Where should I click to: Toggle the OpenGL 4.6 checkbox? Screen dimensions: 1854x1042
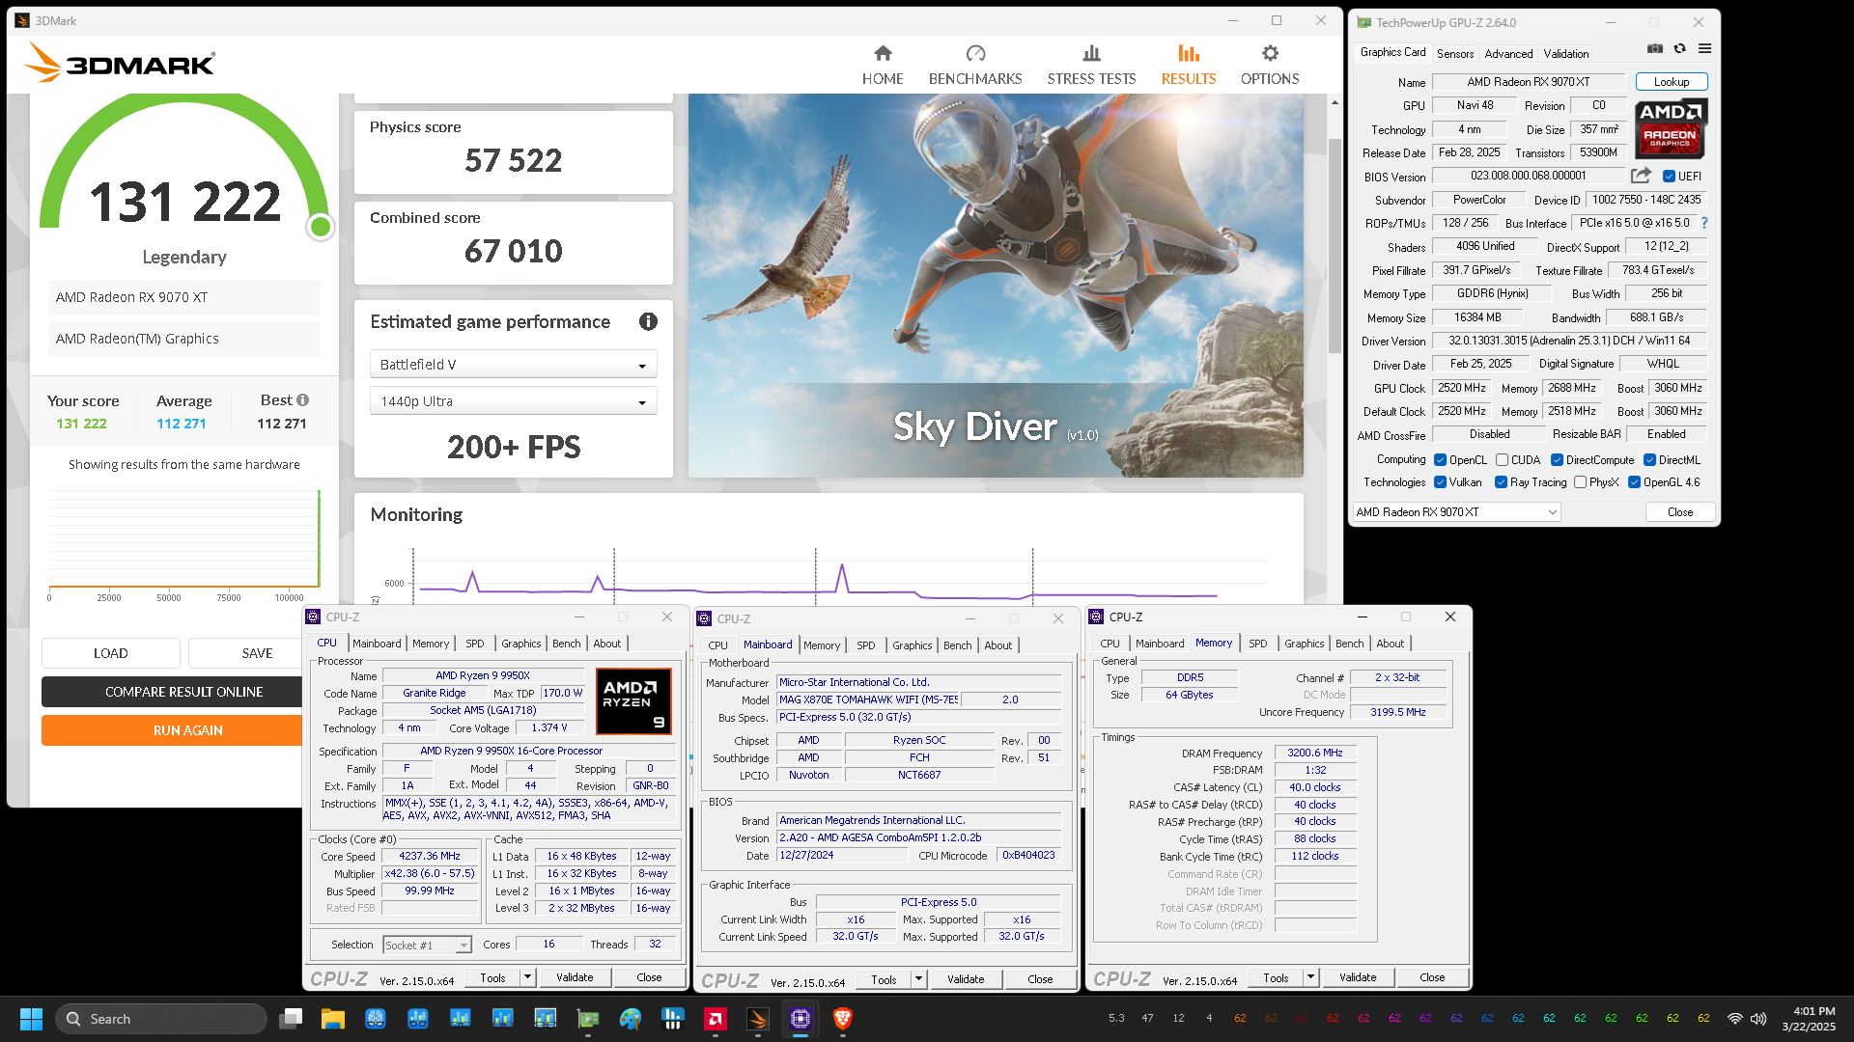[1634, 482]
